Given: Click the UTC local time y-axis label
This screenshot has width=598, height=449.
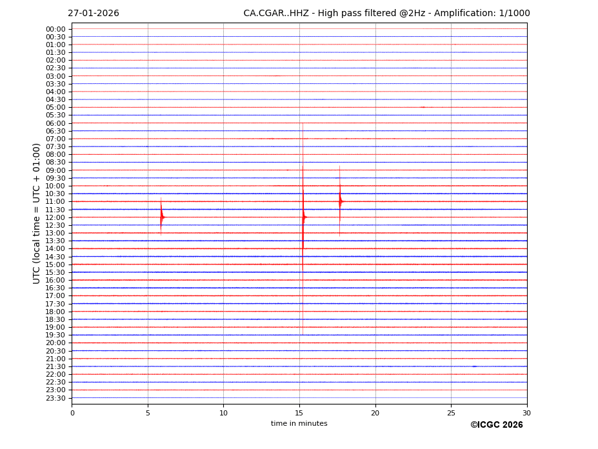Looking at the screenshot, I should [x=37, y=214].
